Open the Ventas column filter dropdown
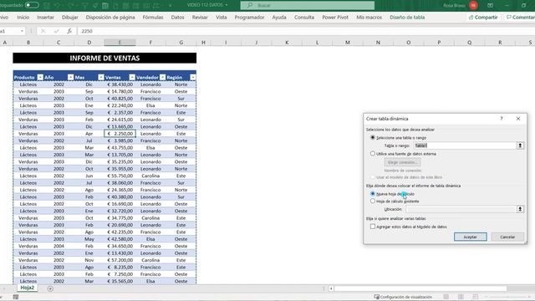The image size is (535, 301). (x=132, y=78)
